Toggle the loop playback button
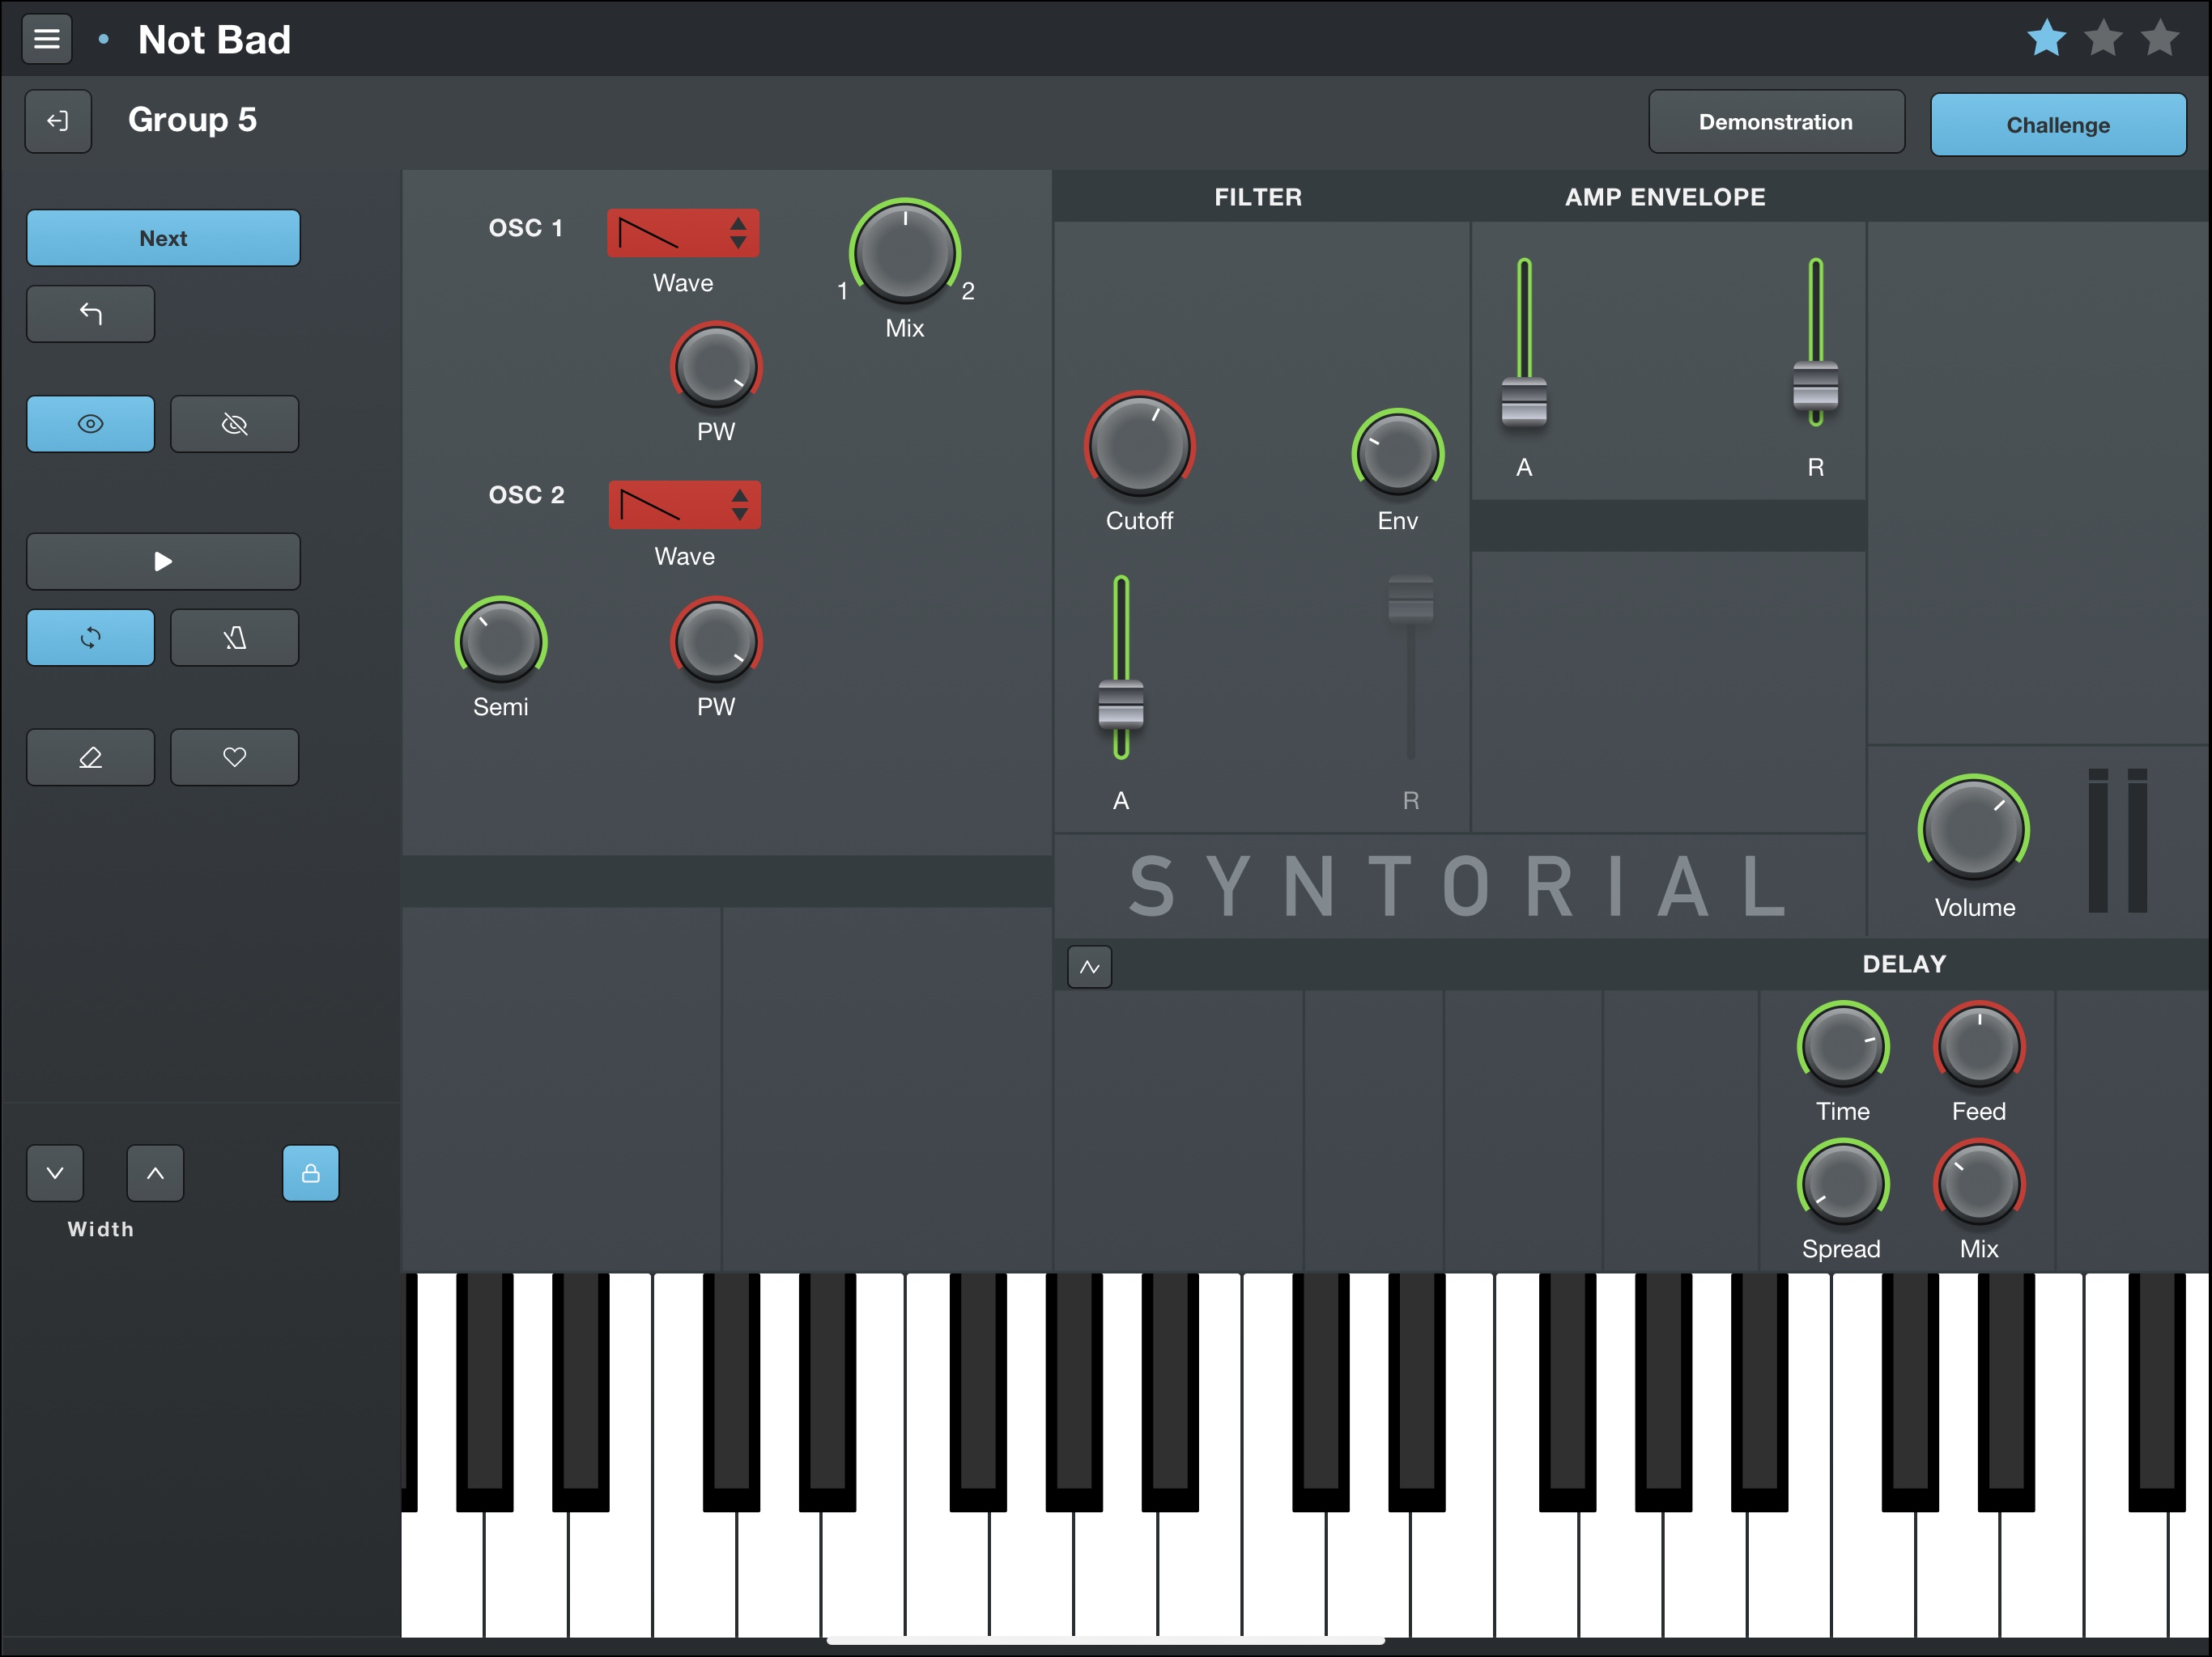Screen dimensions: 2212x1657 point(90,638)
